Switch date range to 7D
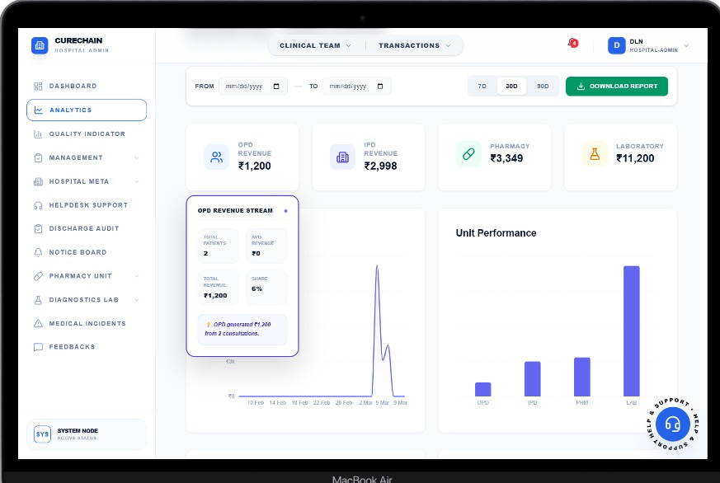Screen dimensions: 720x483 coord(482,86)
